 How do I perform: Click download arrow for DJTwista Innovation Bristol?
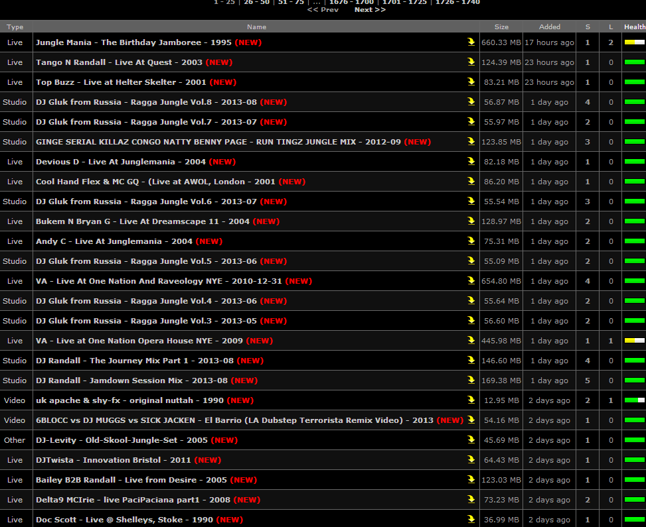[x=471, y=459]
